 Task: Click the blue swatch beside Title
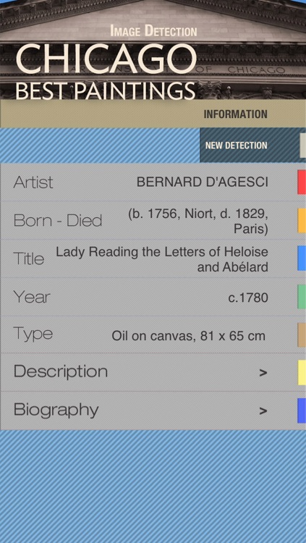(x=302, y=258)
